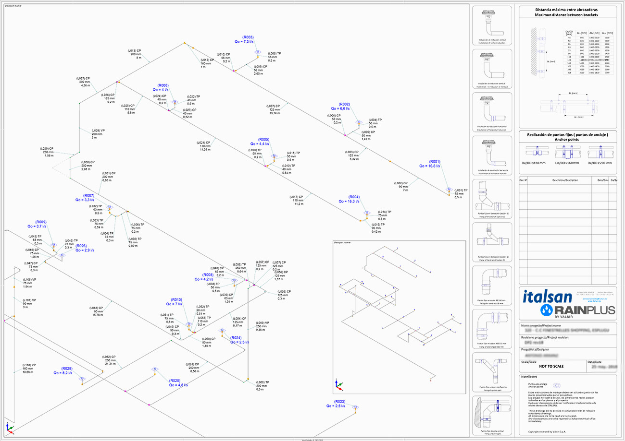Click the R004 outlet symbol
The width and height of the screenshot is (625, 441).
[x=367, y=213]
